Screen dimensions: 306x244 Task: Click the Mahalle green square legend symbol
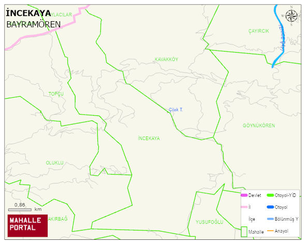244,232
